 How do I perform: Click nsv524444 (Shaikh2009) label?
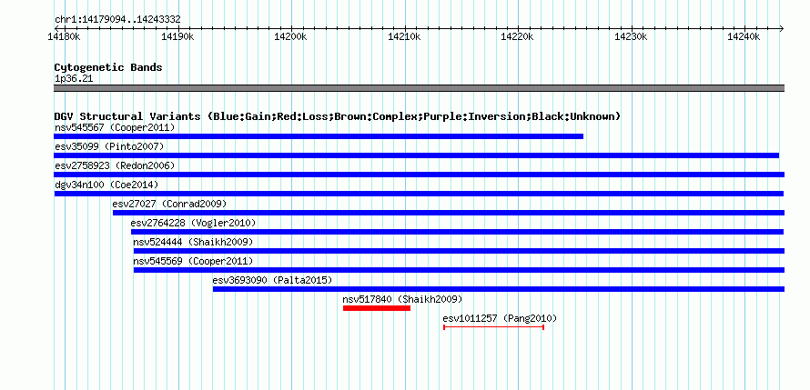tap(193, 242)
